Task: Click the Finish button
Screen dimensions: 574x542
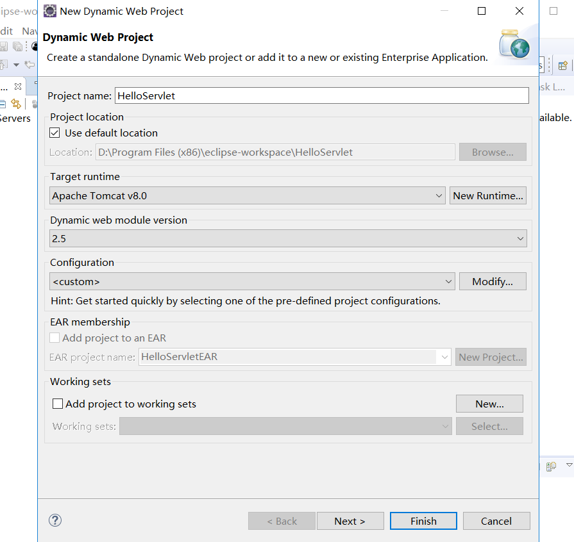Action: (423, 521)
